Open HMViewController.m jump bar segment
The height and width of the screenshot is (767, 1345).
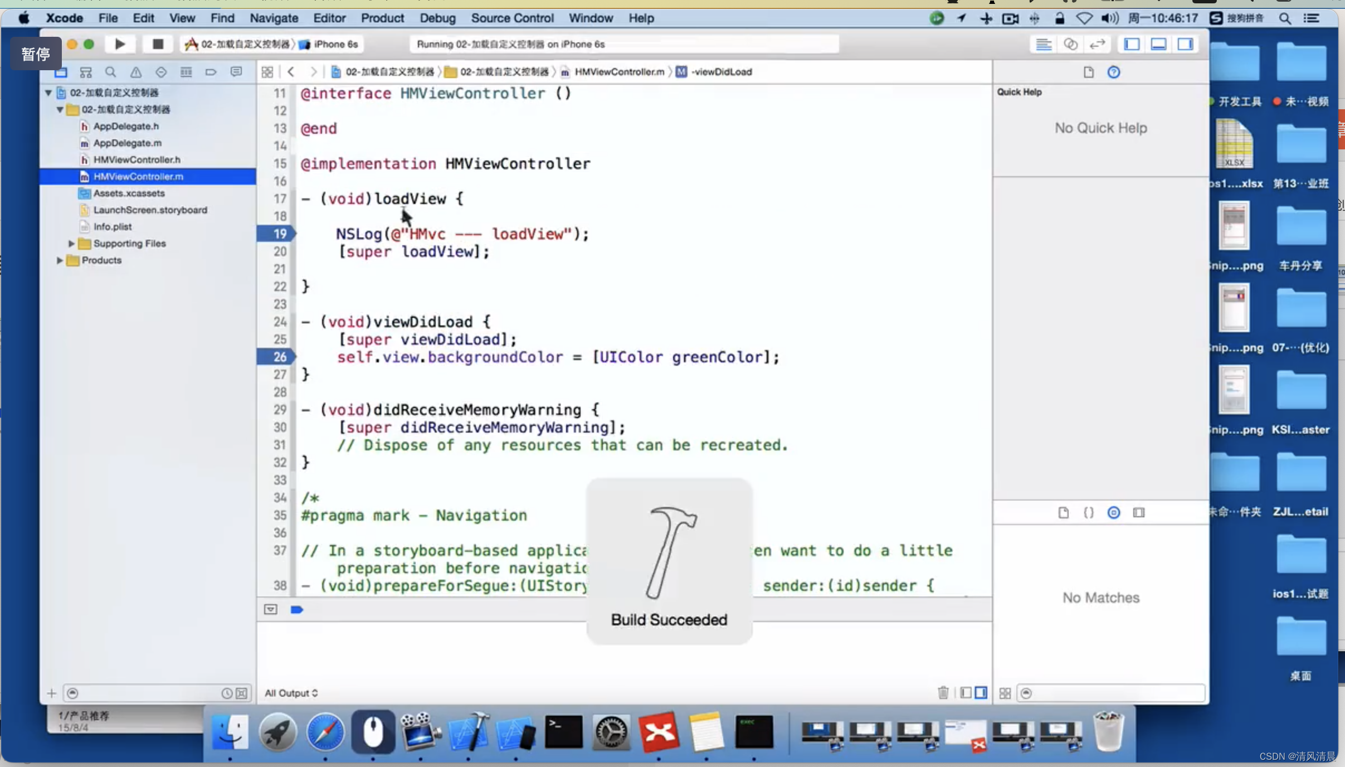click(x=613, y=72)
